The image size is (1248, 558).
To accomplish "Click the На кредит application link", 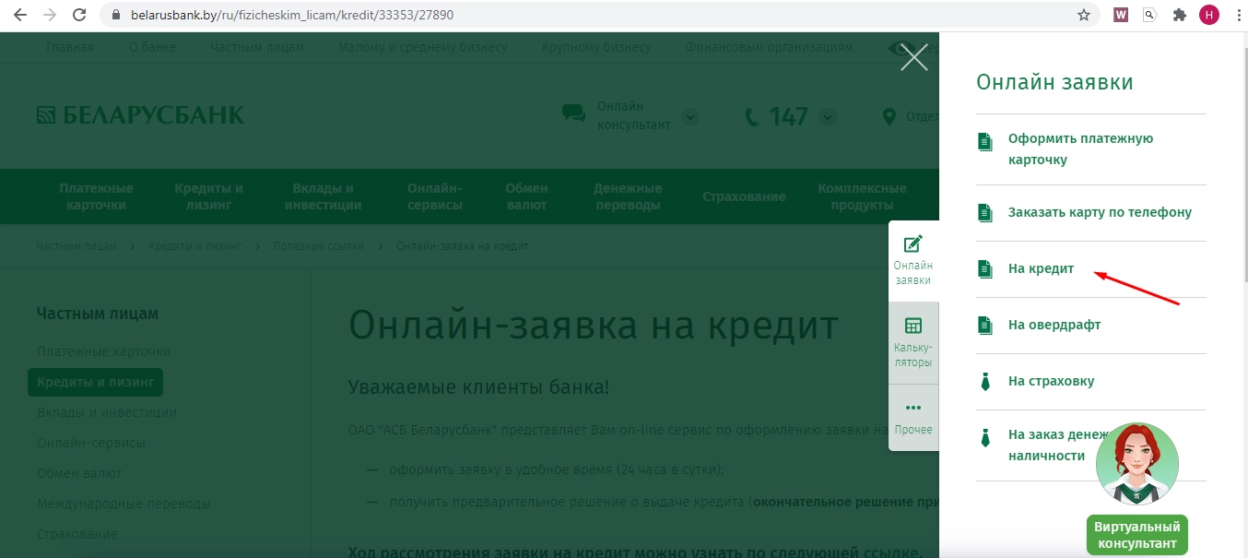I will tap(1041, 268).
